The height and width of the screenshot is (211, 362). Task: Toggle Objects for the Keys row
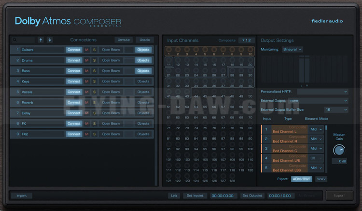point(143,81)
